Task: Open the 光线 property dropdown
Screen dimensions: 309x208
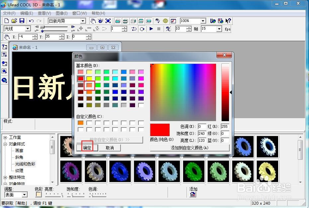Action: (x=28, y=29)
